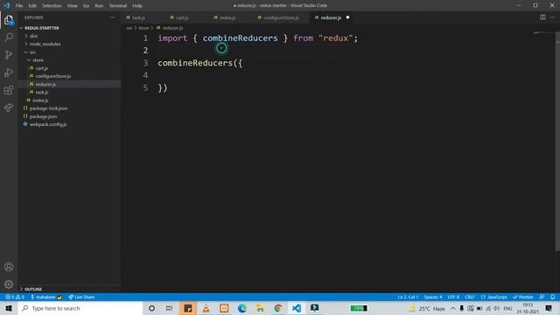Viewport: 560px width, 315px height.
Task: Click Spaces: 4 indentation setting
Action: click(433, 297)
